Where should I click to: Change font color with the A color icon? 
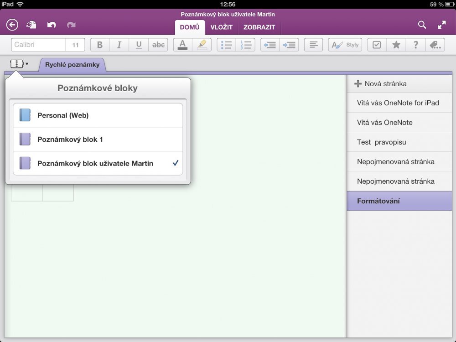(182, 44)
